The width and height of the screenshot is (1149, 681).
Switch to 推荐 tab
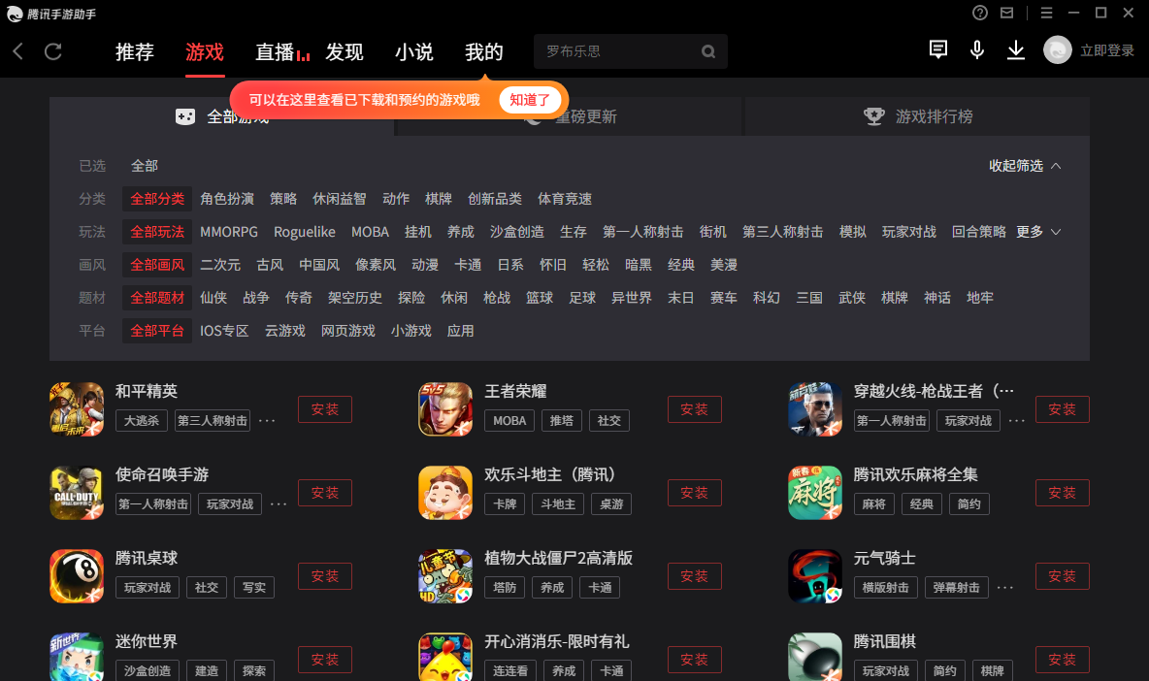point(135,52)
